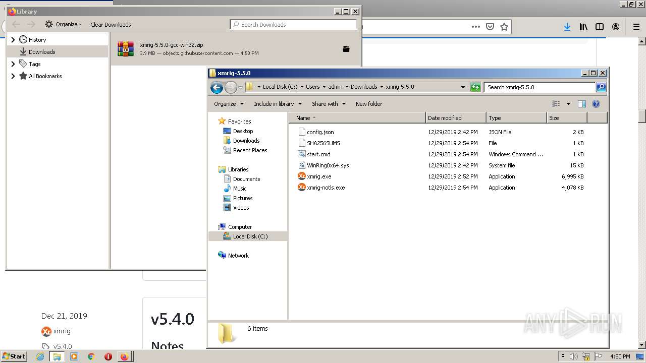646x363 pixels.
Task: Expand All Bookmarks tree node
Action: pyautogui.click(x=13, y=76)
